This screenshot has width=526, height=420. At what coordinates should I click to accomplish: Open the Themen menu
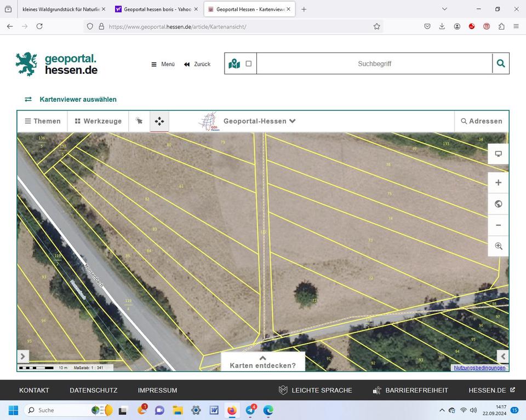[42, 121]
